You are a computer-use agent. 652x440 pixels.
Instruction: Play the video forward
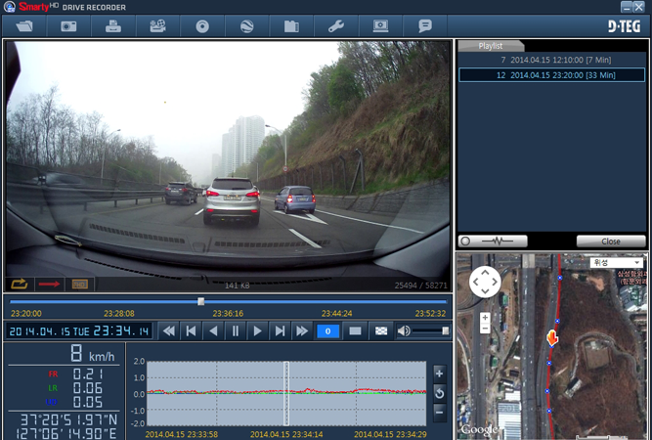257,331
